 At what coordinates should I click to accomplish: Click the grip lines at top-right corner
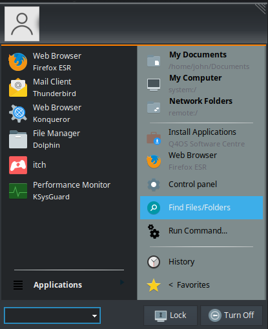(261, 8)
